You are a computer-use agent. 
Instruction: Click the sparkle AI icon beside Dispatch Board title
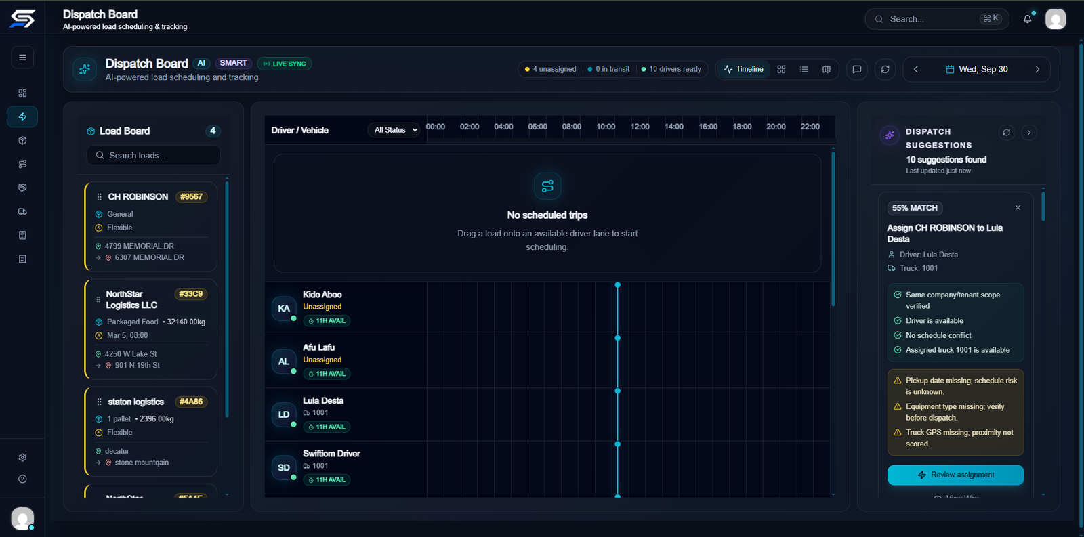click(85, 69)
